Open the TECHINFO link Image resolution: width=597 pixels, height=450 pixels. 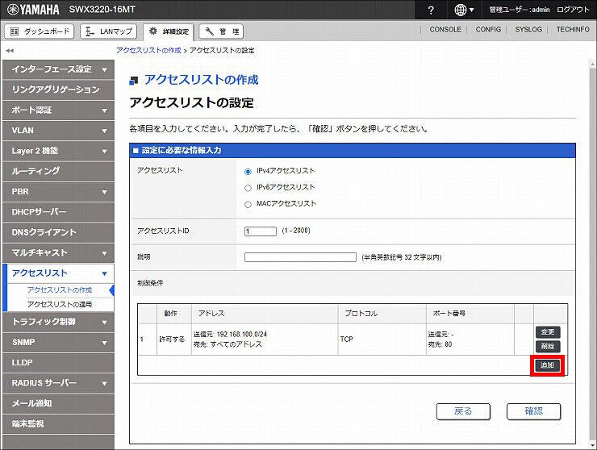coord(573,29)
